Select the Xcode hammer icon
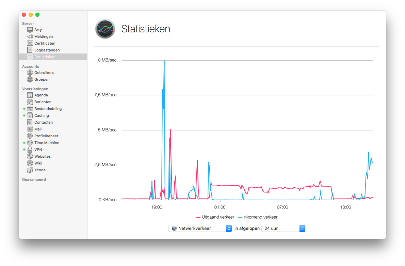 pos(30,170)
